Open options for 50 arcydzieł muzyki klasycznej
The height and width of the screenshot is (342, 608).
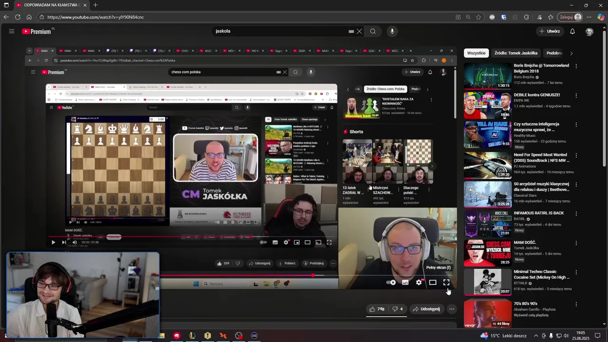pos(576,184)
